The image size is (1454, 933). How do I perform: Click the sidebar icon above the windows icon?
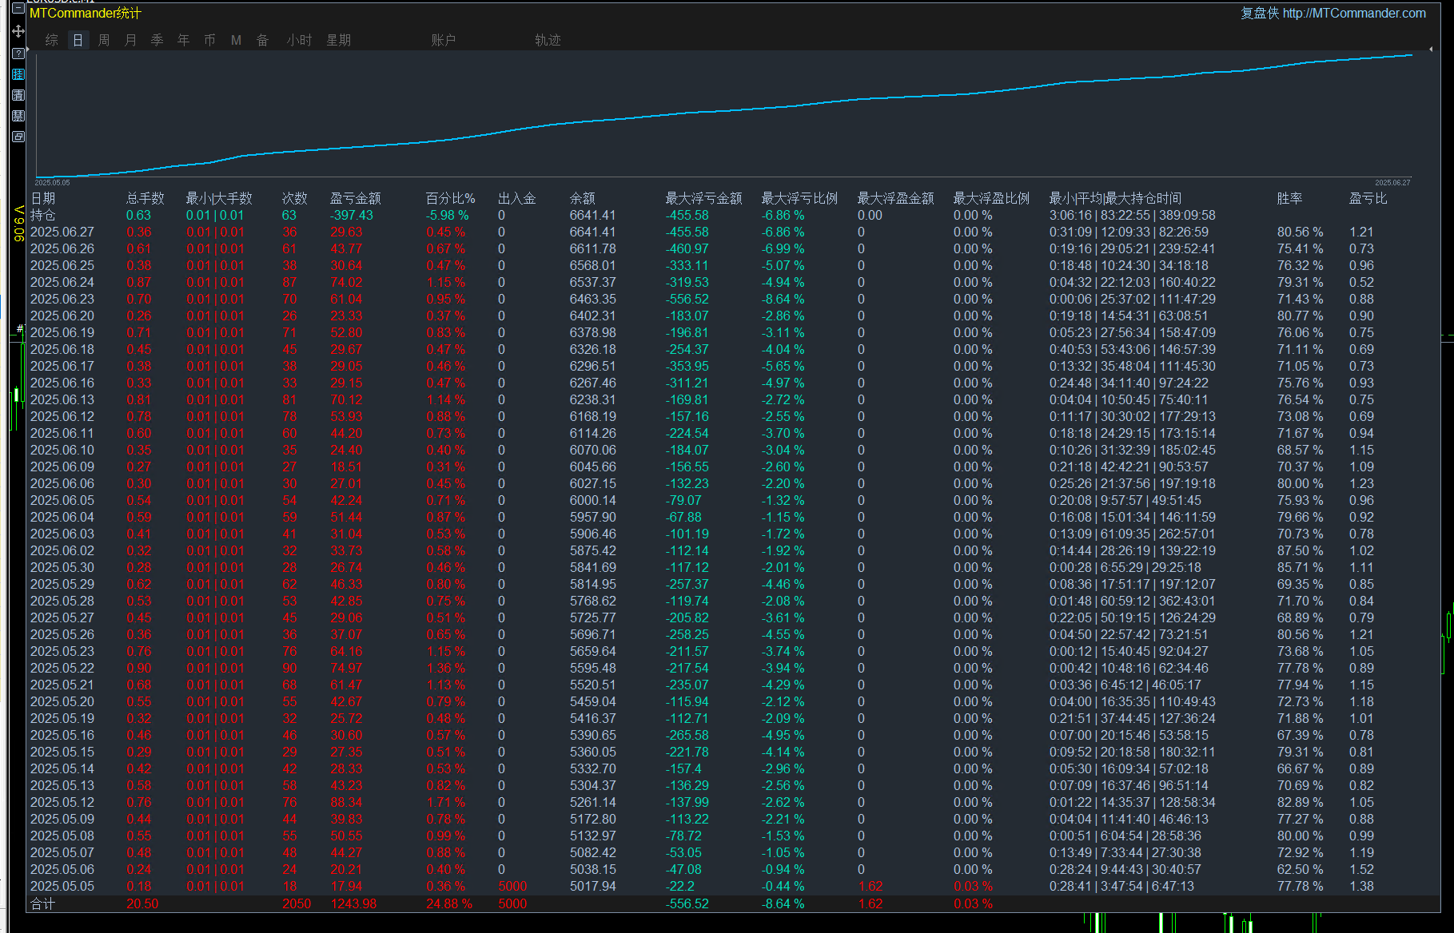tap(18, 116)
